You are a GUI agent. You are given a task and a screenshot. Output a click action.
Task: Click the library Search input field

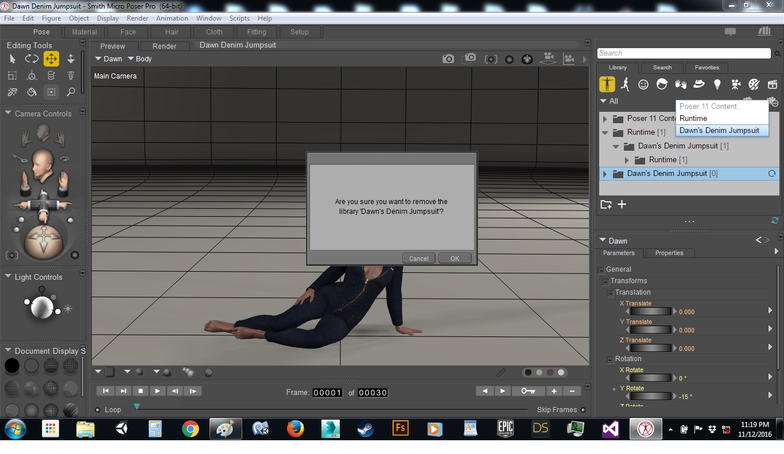tap(684, 53)
